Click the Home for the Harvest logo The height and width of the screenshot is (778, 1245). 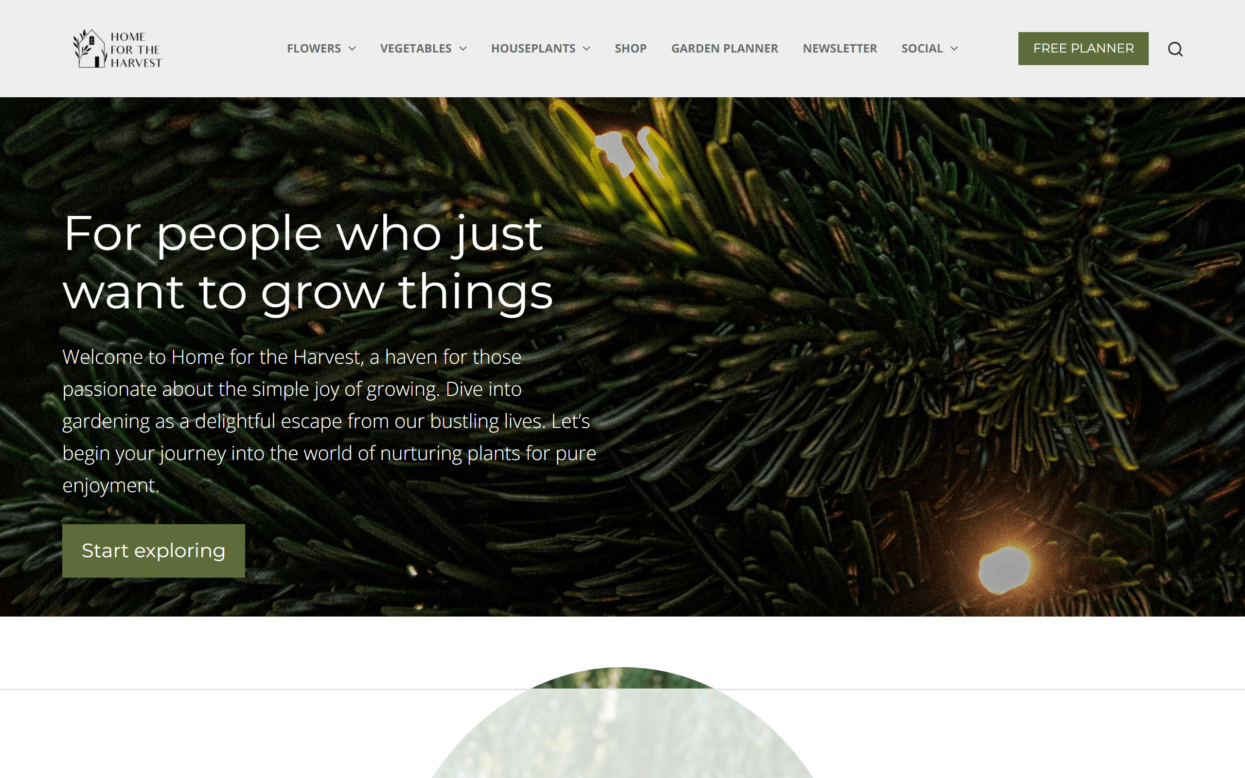click(117, 48)
